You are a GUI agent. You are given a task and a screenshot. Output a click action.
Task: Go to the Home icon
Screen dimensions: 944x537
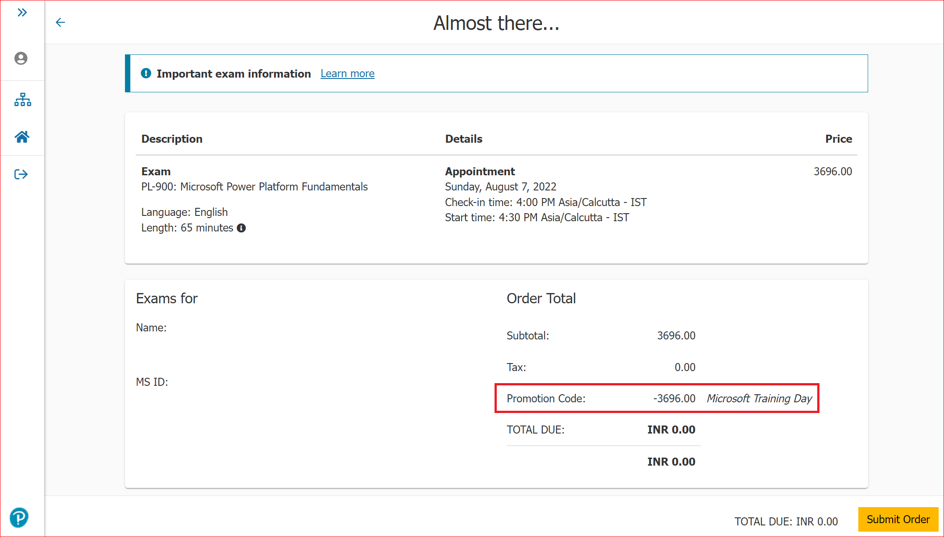(22, 137)
